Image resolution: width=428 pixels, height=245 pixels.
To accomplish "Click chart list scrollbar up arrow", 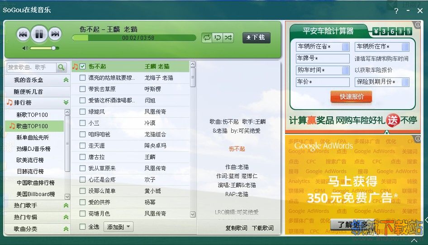I will coord(67,112).
